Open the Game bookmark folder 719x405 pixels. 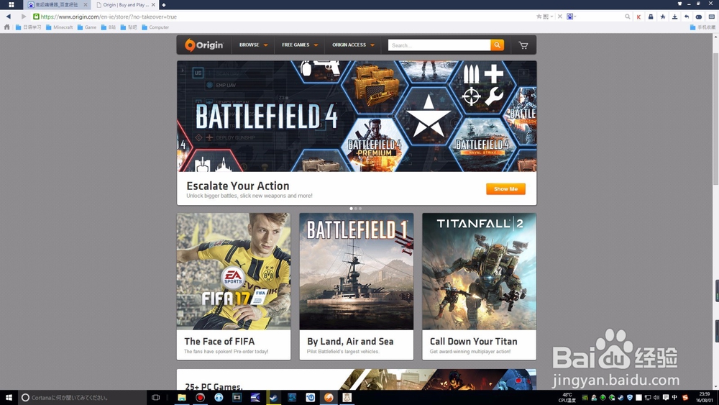[x=87, y=27]
